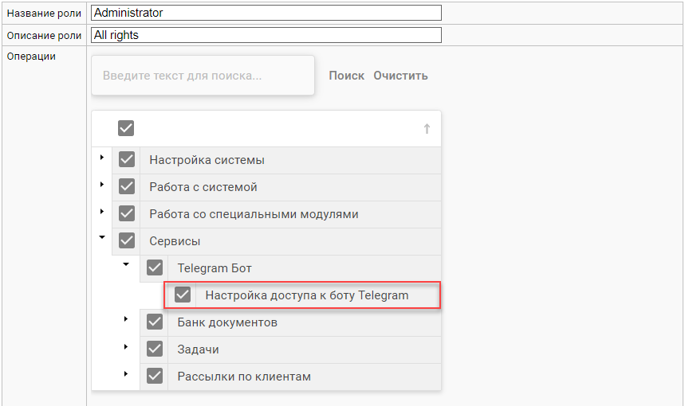Collapse the Telegram Бот node
Viewport: 685px width, 406px height.
click(x=126, y=265)
